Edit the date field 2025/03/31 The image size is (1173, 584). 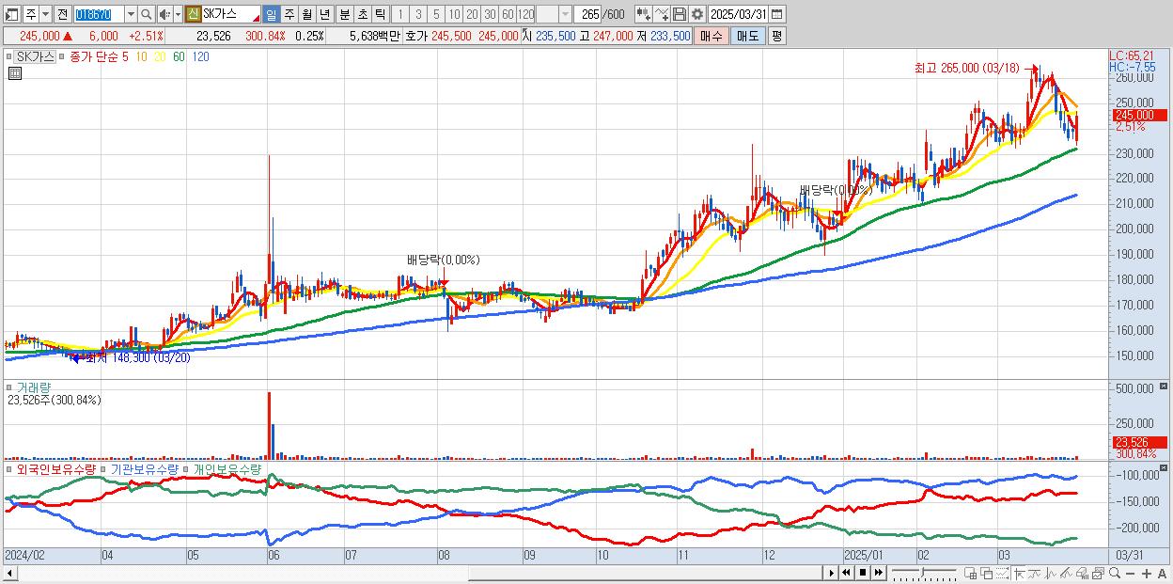click(739, 14)
